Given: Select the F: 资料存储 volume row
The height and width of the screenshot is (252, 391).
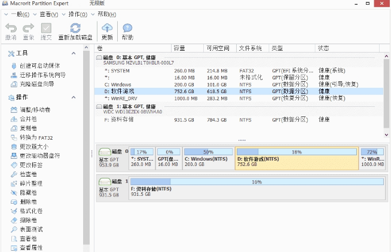Looking at the screenshot, I should 239,120.
